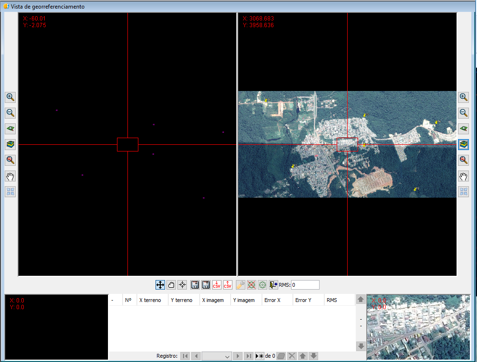This screenshot has width=477, height=362.
Task: Click the exit door icon near RMS
Action: [273, 285]
